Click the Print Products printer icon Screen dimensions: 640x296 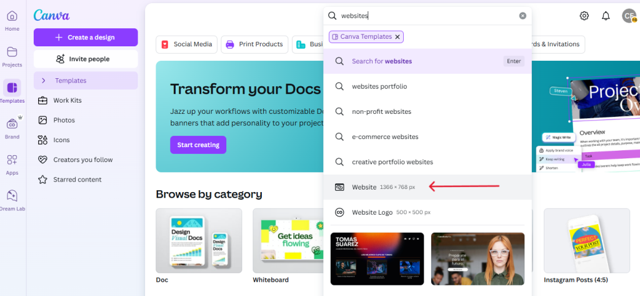coord(230,44)
